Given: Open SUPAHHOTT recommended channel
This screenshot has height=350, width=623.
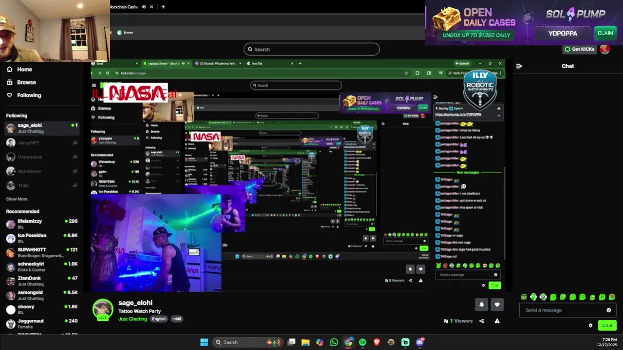Looking at the screenshot, I should pyautogui.click(x=42, y=252).
